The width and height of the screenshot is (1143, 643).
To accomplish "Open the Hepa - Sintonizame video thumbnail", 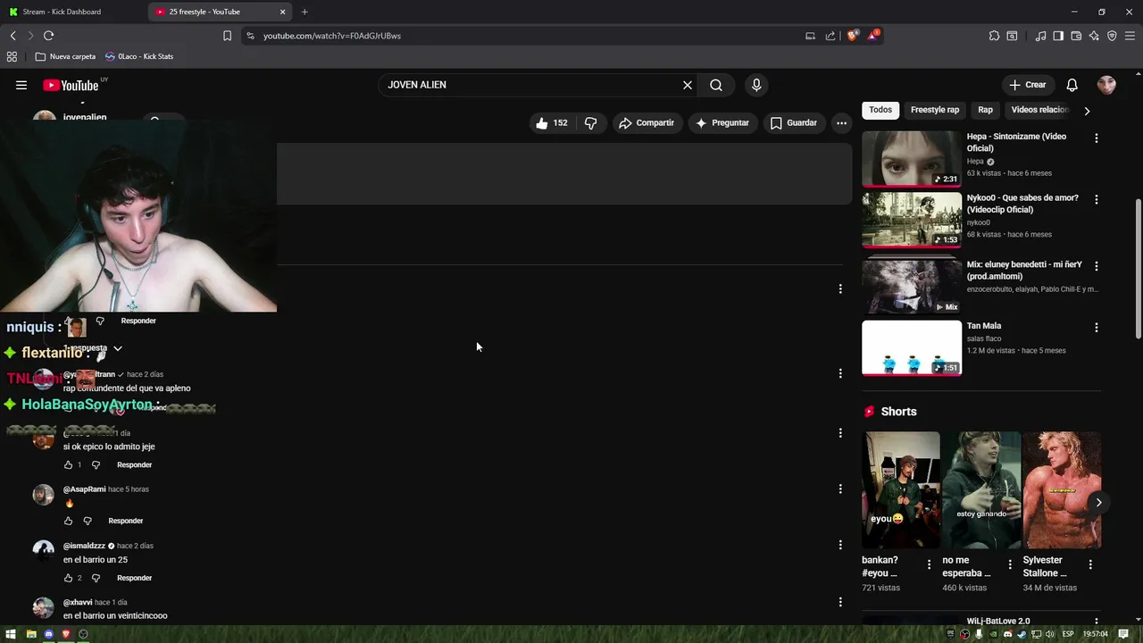I will click(912, 159).
